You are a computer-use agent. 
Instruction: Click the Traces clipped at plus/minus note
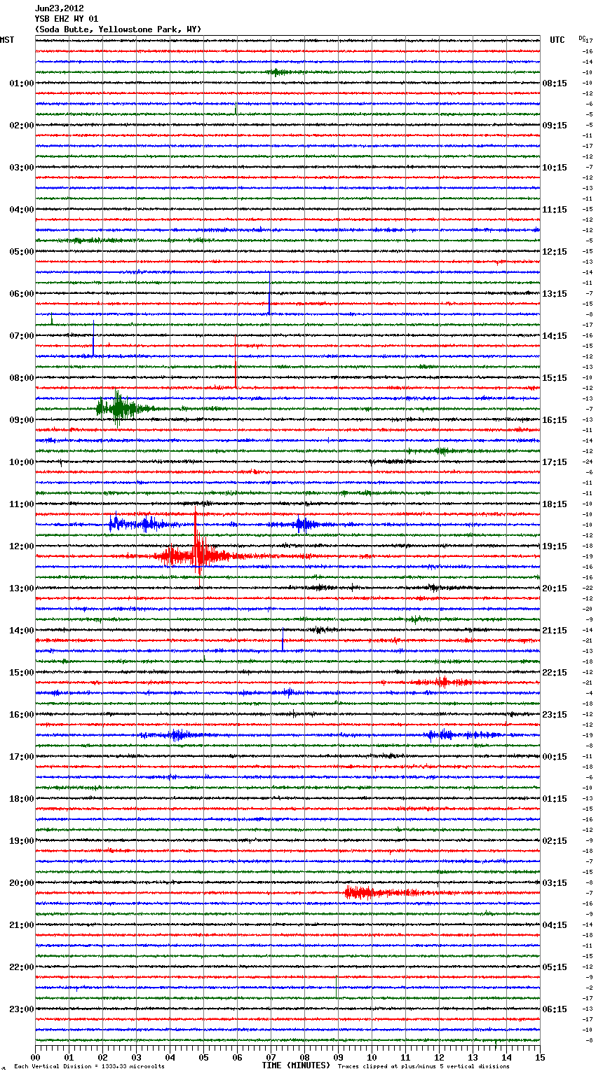(424, 1067)
